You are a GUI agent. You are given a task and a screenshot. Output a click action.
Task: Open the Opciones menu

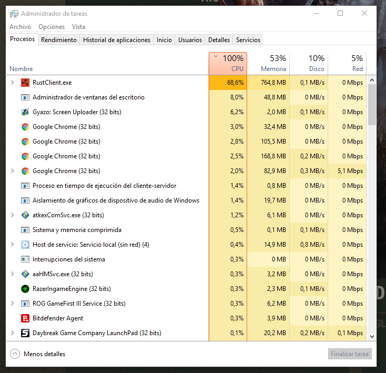[52, 27]
